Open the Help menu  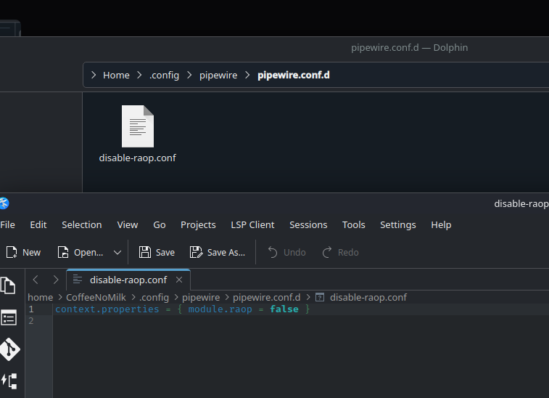[x=441, y=224]
